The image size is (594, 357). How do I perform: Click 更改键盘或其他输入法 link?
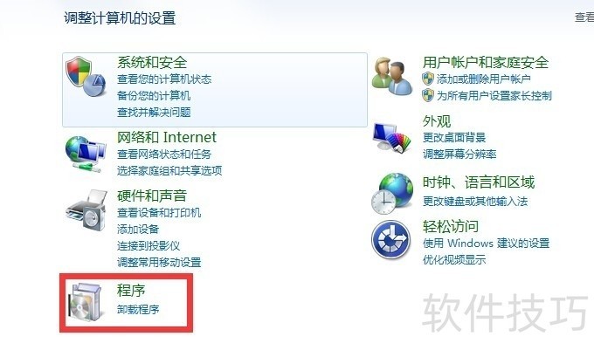point(475,201)
